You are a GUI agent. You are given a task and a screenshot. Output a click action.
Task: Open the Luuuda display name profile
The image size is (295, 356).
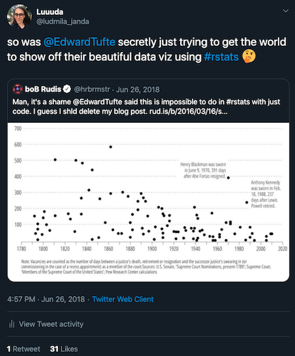(50, 12)
